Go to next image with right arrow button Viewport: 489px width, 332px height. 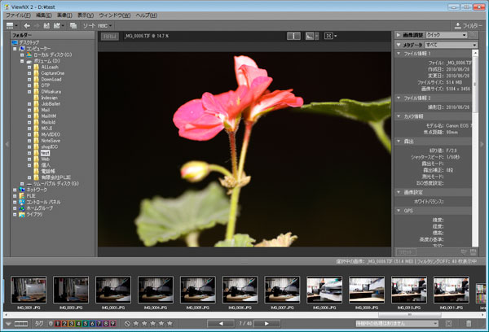267,324
